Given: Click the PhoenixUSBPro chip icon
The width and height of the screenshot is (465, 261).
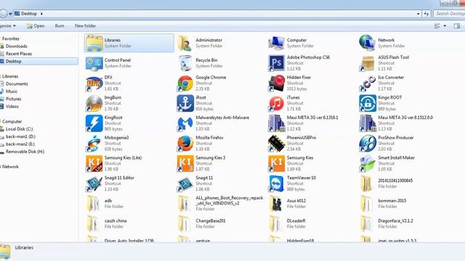Looking at the screenshot, I should click(276, 144).
